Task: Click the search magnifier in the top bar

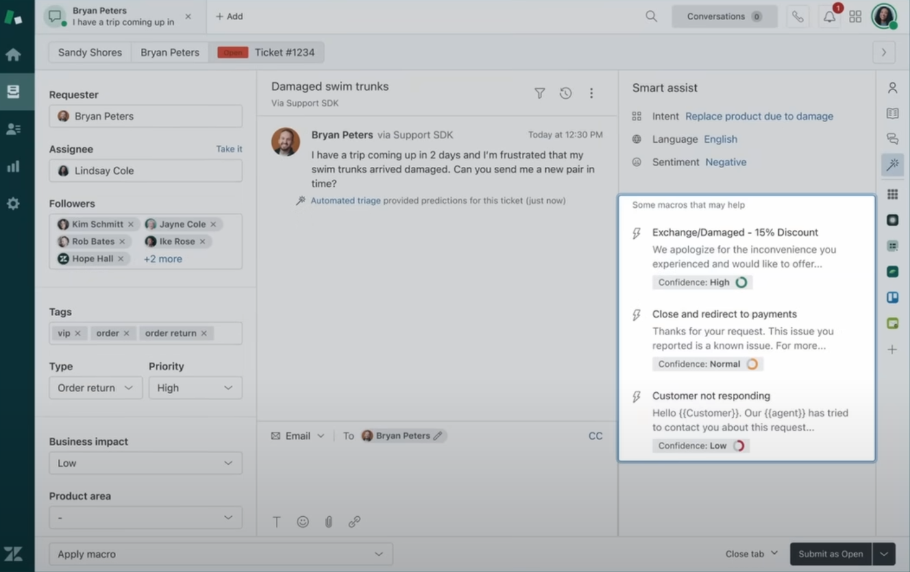Action: click(x=651, y=16)
